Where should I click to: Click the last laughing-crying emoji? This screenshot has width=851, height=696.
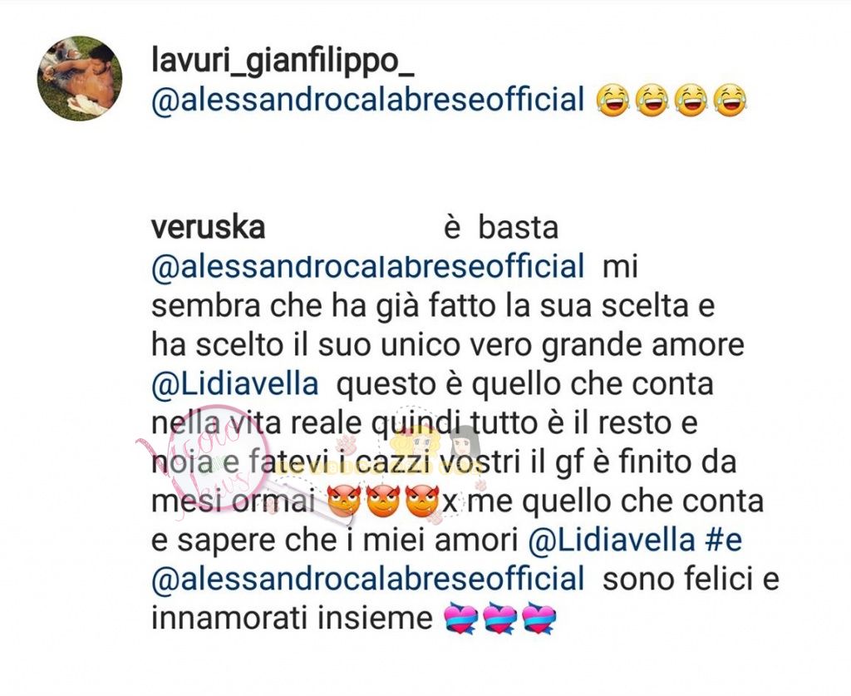pos(730,101)
